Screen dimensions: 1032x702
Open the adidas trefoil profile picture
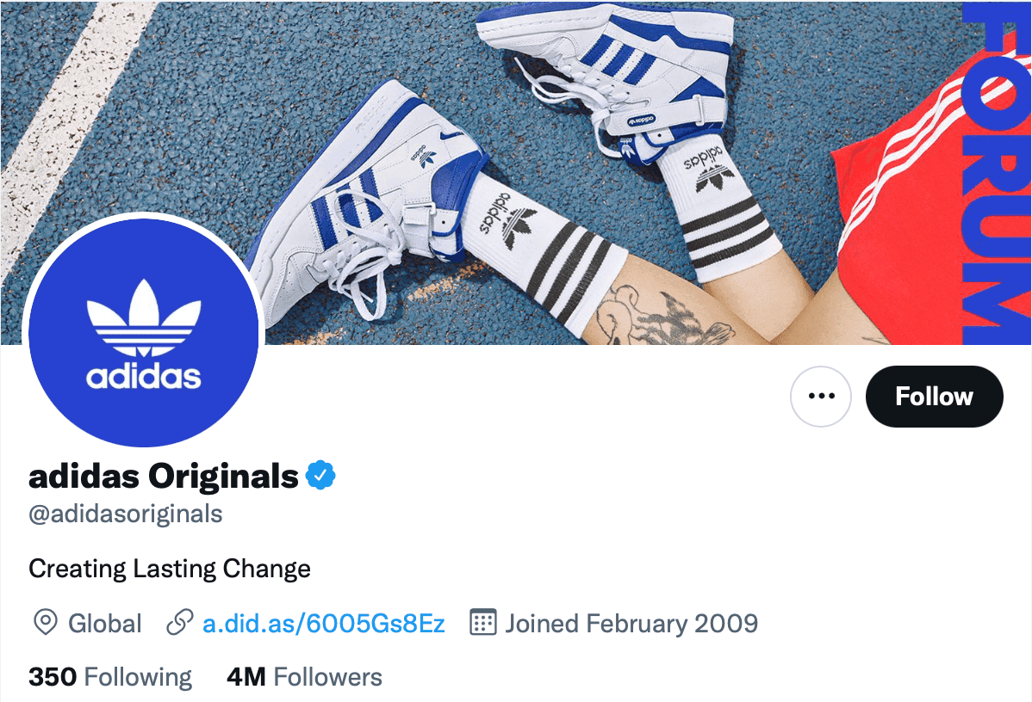(x=144, y=331)
